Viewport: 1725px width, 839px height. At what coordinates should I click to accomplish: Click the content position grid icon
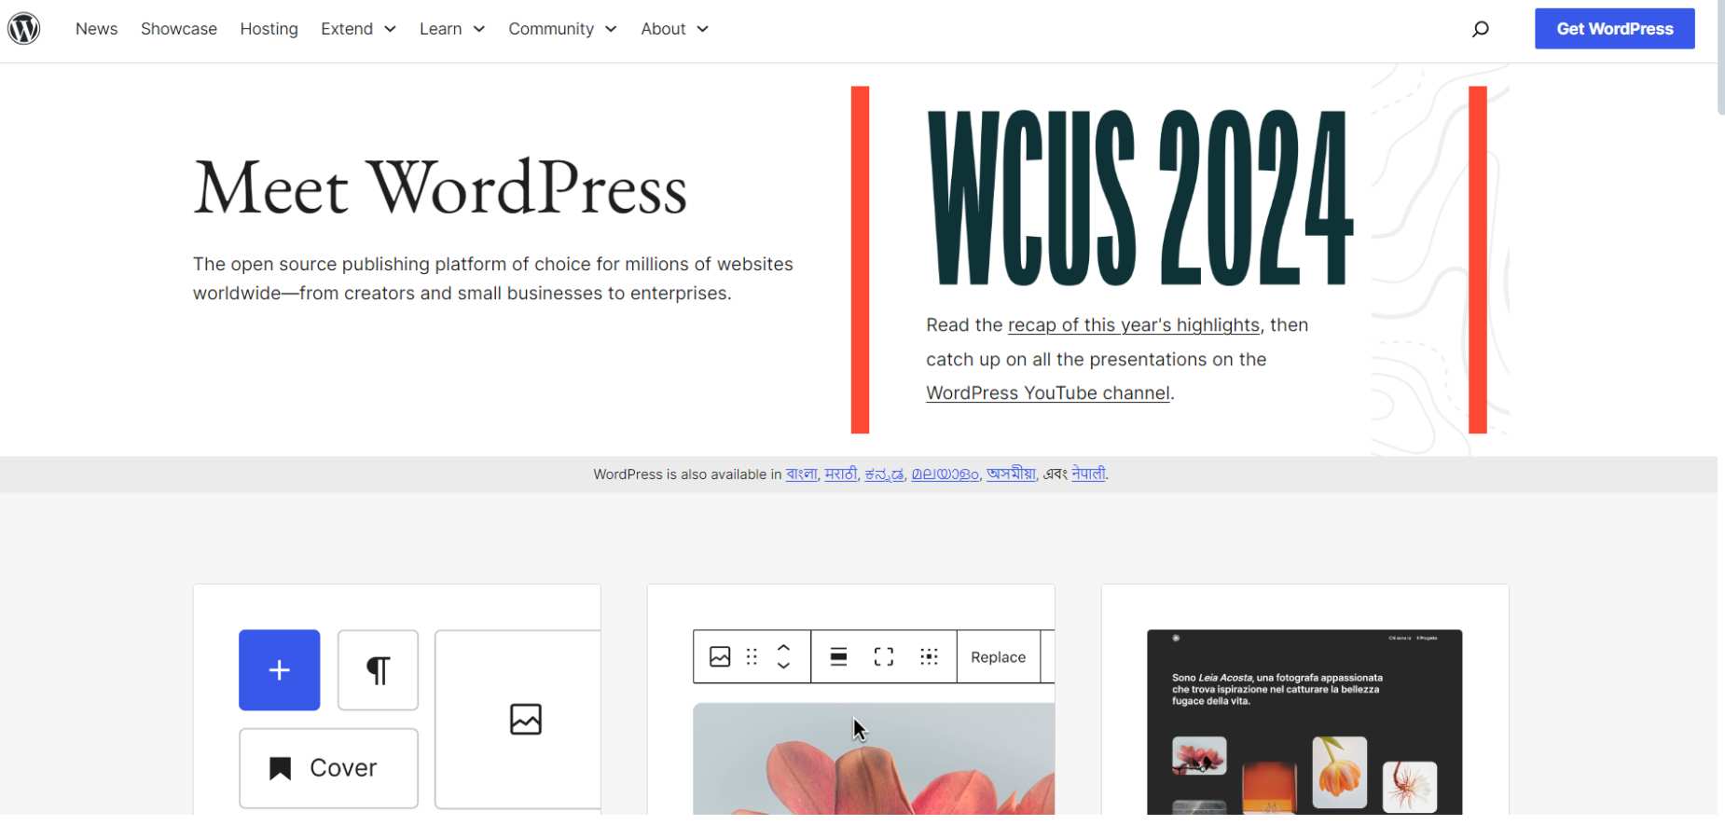pyautogui.click(x=929, y=657)
